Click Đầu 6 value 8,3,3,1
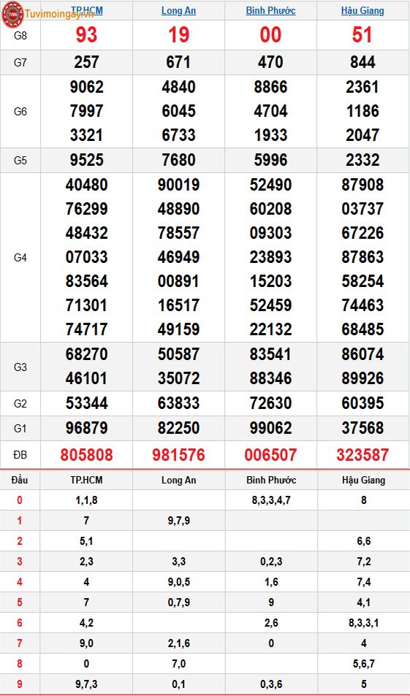This screenshot has height=696, width=410. [x=363, y=623]
